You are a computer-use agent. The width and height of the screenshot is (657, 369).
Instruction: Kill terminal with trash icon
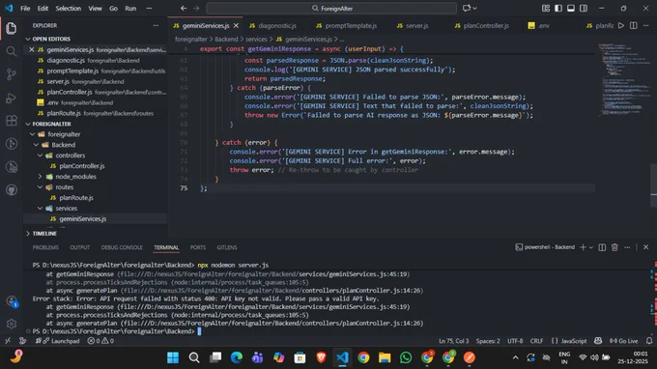pos(614,247)
